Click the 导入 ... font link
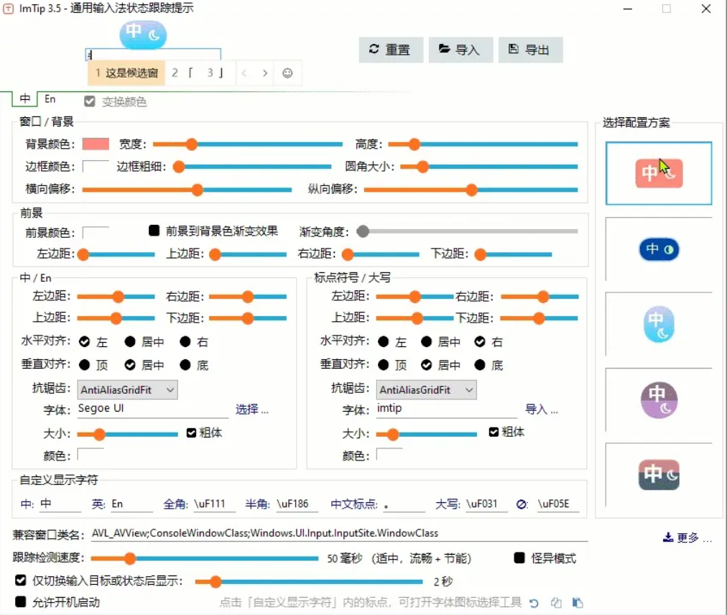The width and height of the screenshot is (727, 615). pos(541,409)
